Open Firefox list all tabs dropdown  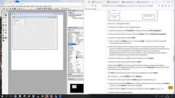156,2
